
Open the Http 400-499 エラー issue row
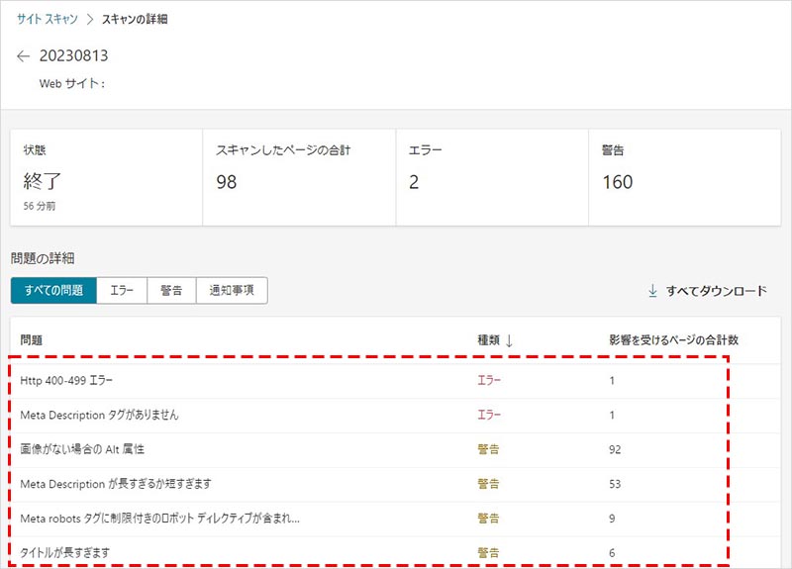point(67,380)
